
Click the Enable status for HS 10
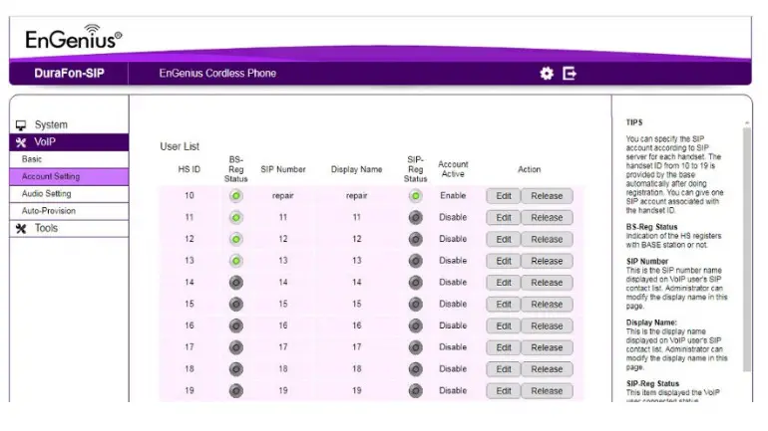click(x=453, y=195)
